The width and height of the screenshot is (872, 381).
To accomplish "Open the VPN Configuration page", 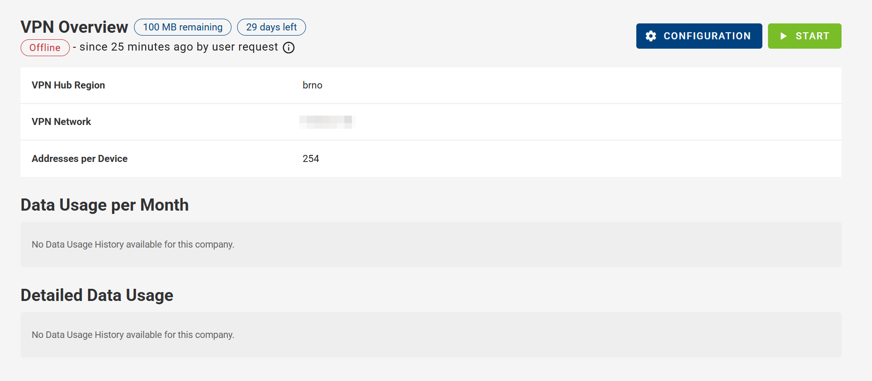I will pos(699,36).
